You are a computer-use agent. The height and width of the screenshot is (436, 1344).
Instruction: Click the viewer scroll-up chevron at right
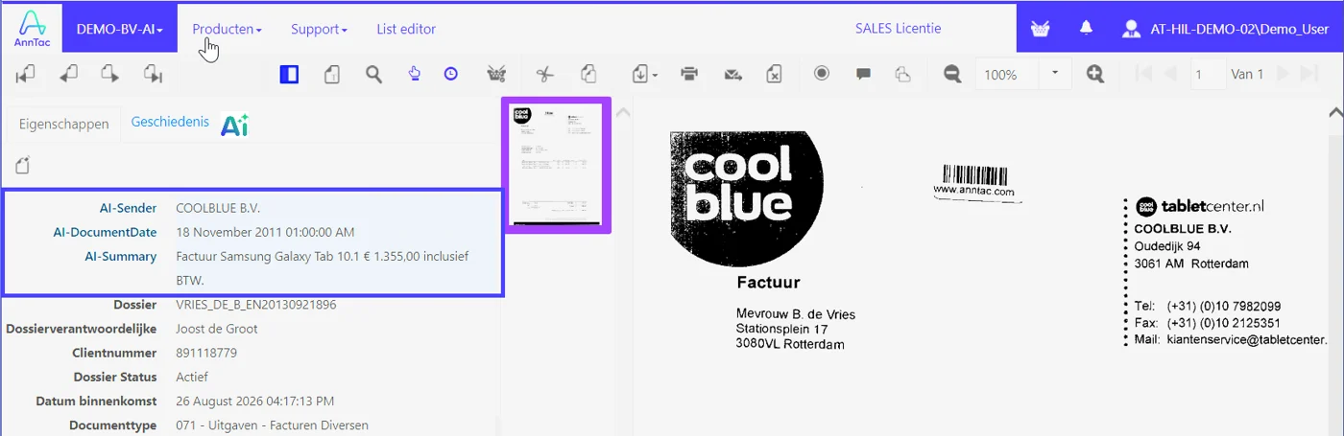1334,112
